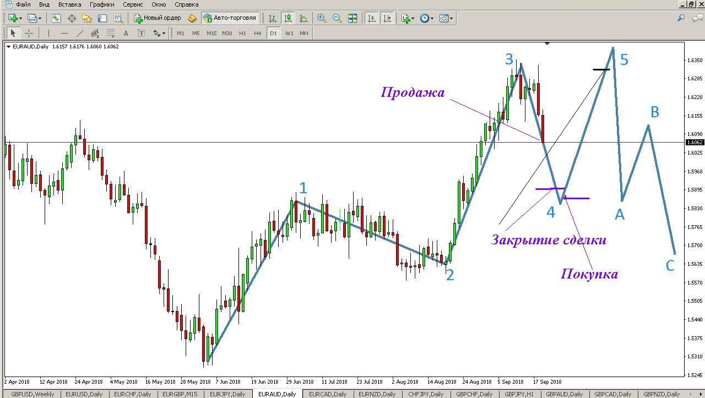The image size is (705, 398).
Task: Select the MN timeframe
Action: (x=304, y=33)
